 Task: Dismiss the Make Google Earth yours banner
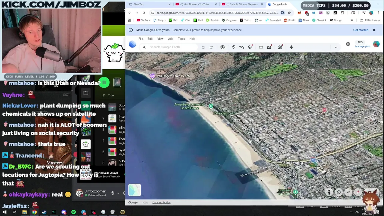click(x=374, y=30)
